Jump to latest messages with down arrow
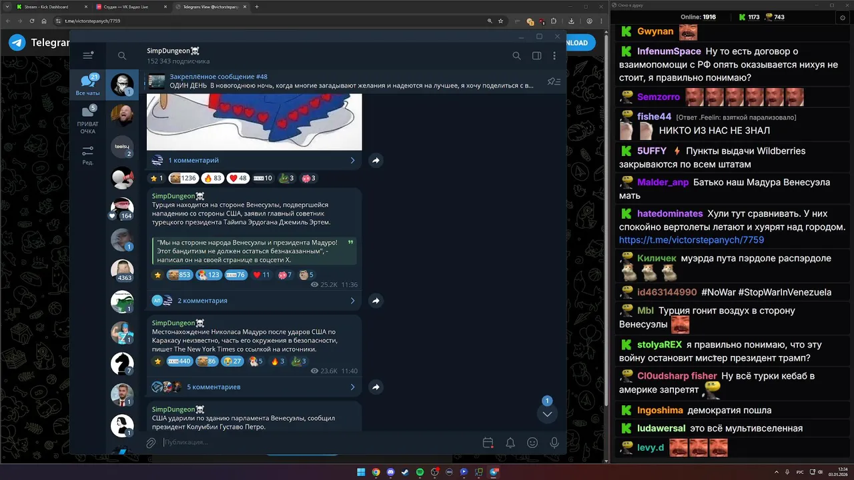Screen dimensions: 854x480 (x=547, y=414)
